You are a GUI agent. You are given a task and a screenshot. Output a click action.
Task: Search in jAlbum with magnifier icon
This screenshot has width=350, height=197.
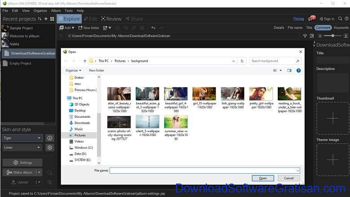(x=340, y=19)
